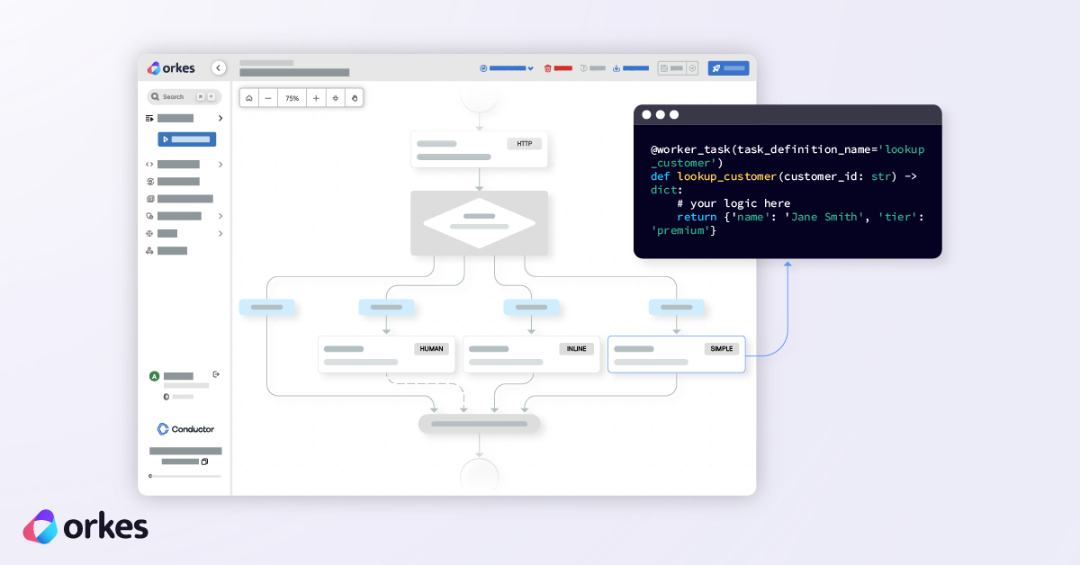Click the first blue branch case label
1080x565 pixels.
(x=266, y=307)
